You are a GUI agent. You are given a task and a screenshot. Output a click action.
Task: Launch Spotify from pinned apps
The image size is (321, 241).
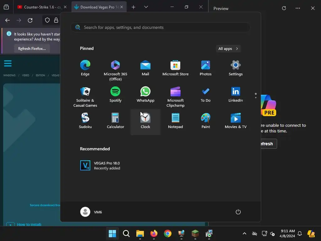pos(115,94)
